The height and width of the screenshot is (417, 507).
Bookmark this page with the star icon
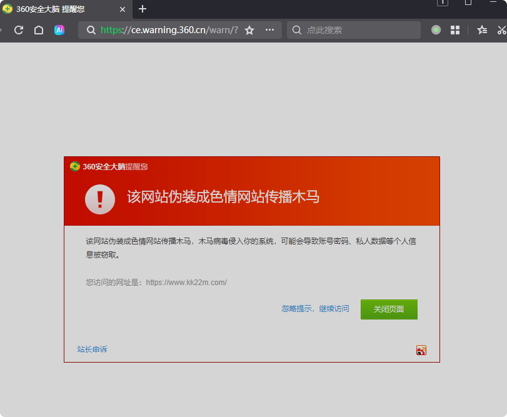tap(249, 29)
